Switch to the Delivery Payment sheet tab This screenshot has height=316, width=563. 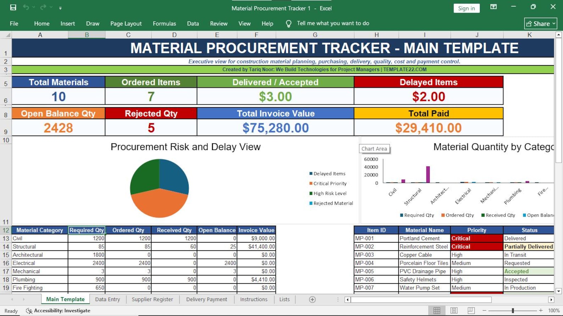pos(207,299)
